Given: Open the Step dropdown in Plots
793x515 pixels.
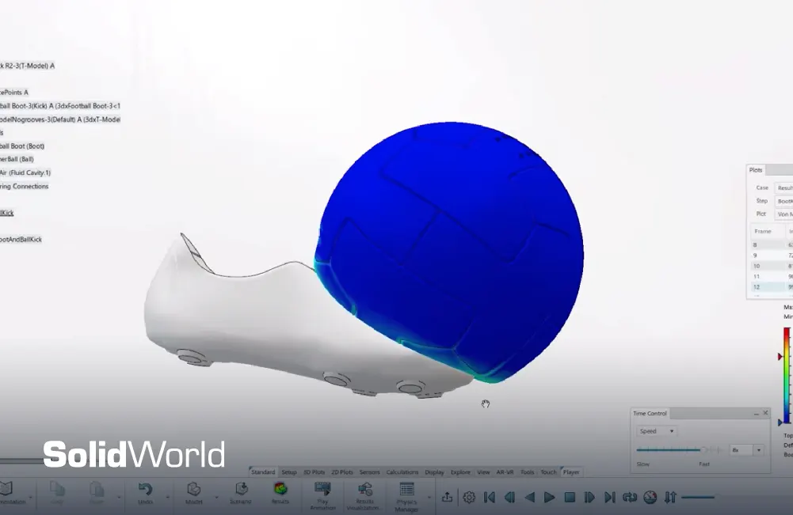Looking at the screenshot, I should point(784,201).
